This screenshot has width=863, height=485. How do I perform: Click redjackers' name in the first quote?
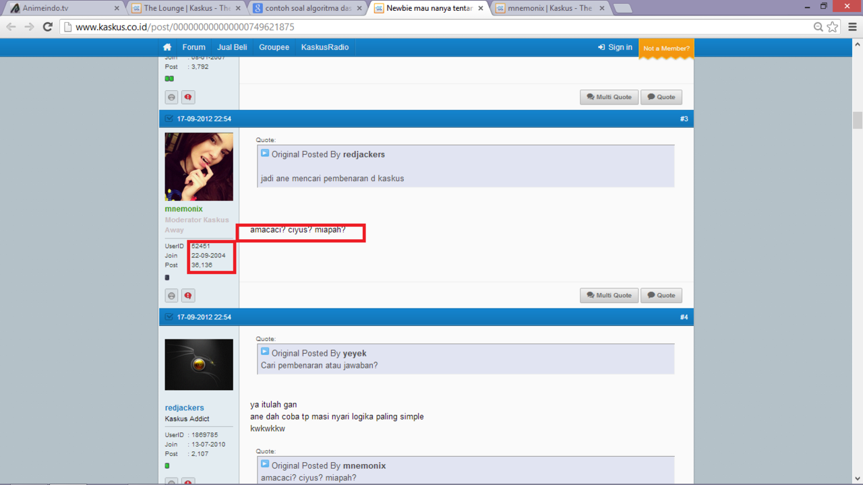click(364, 154)
